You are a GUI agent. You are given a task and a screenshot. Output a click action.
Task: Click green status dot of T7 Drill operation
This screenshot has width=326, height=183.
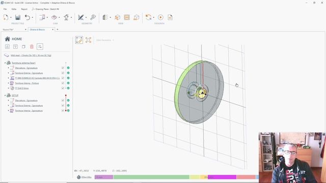(x=68, y=88)
